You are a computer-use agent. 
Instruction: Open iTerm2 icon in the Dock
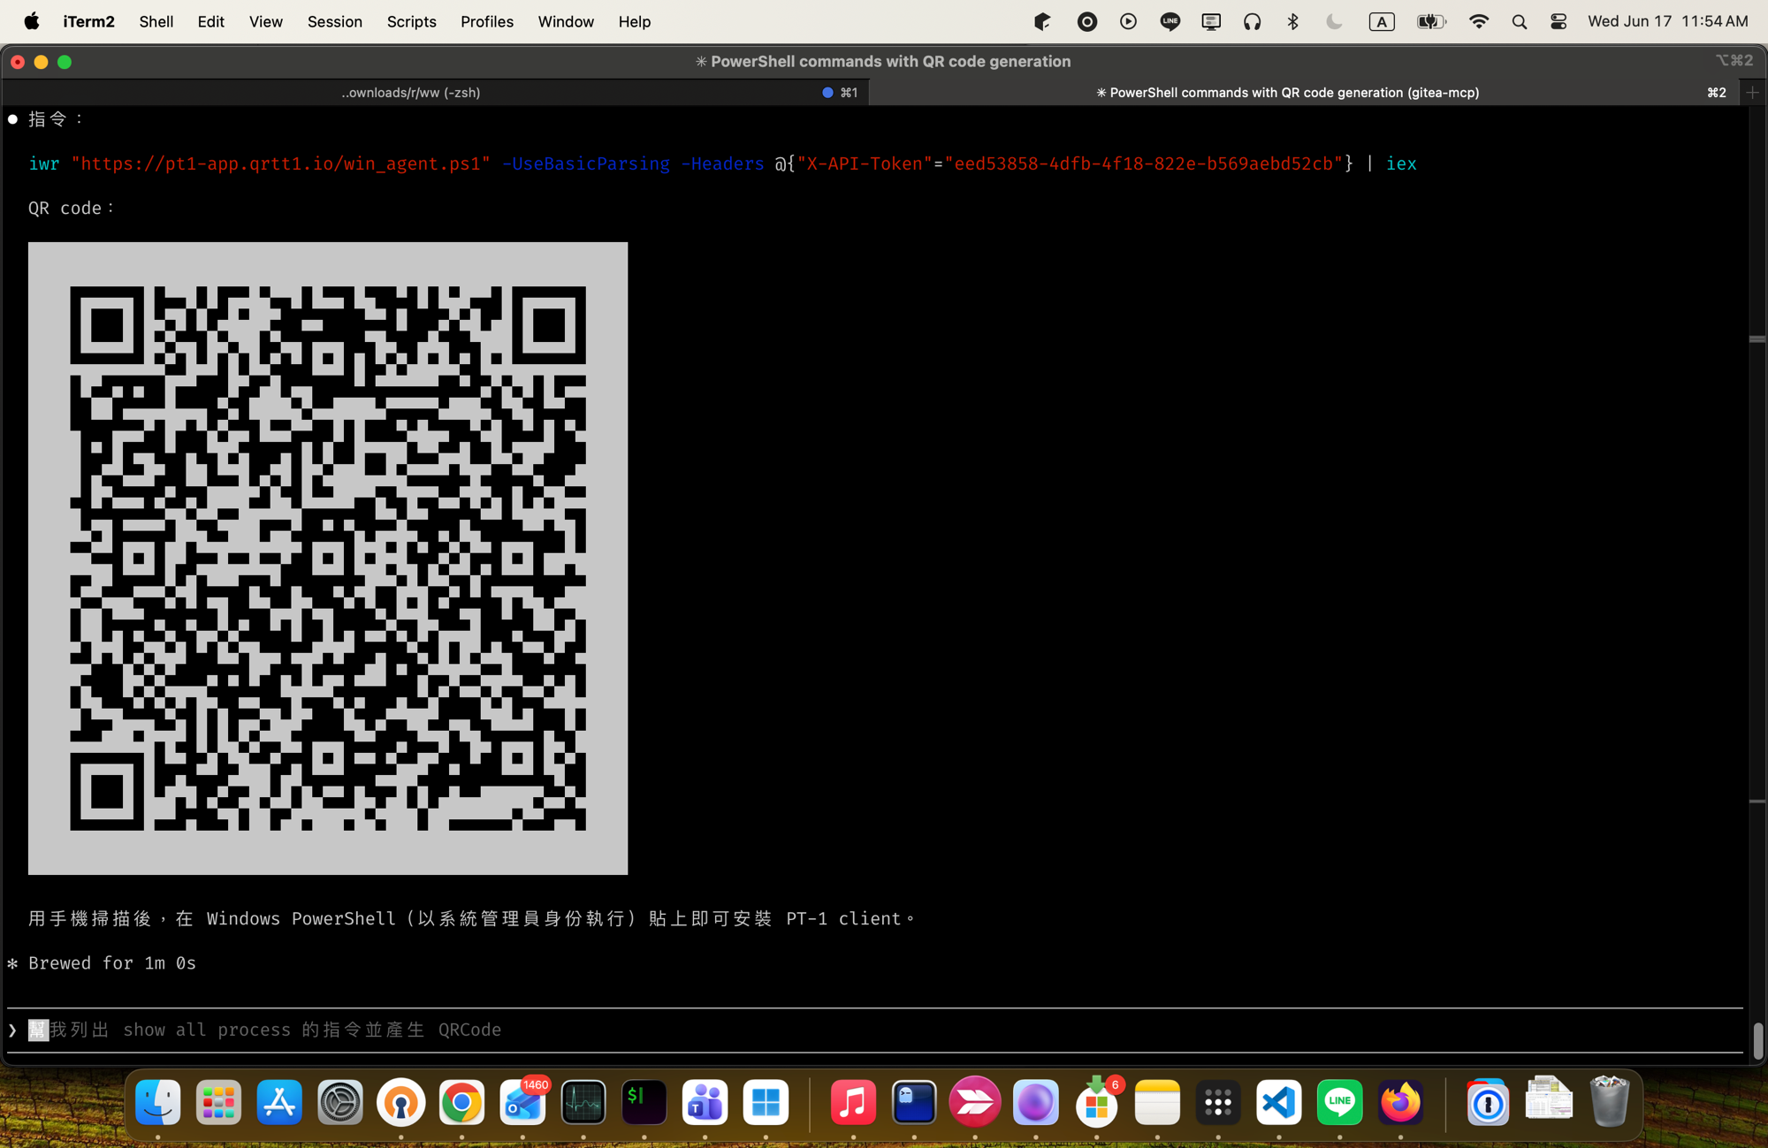click(x=644, y=1102)
